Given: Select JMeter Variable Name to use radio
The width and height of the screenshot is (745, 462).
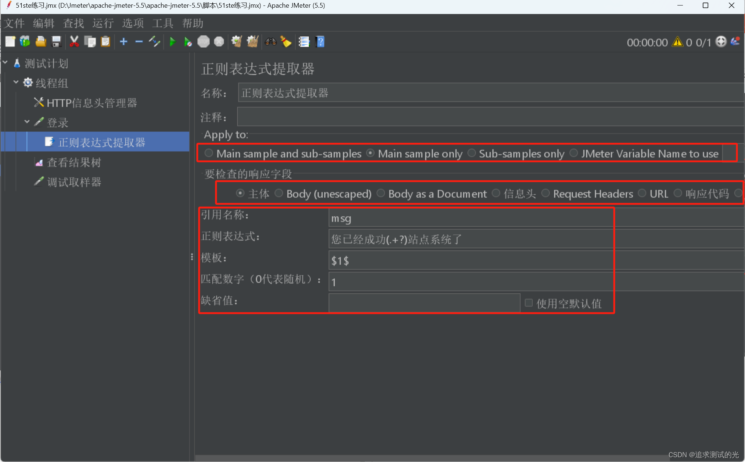Looking at the screenshot, I should (x=573, y=153).
